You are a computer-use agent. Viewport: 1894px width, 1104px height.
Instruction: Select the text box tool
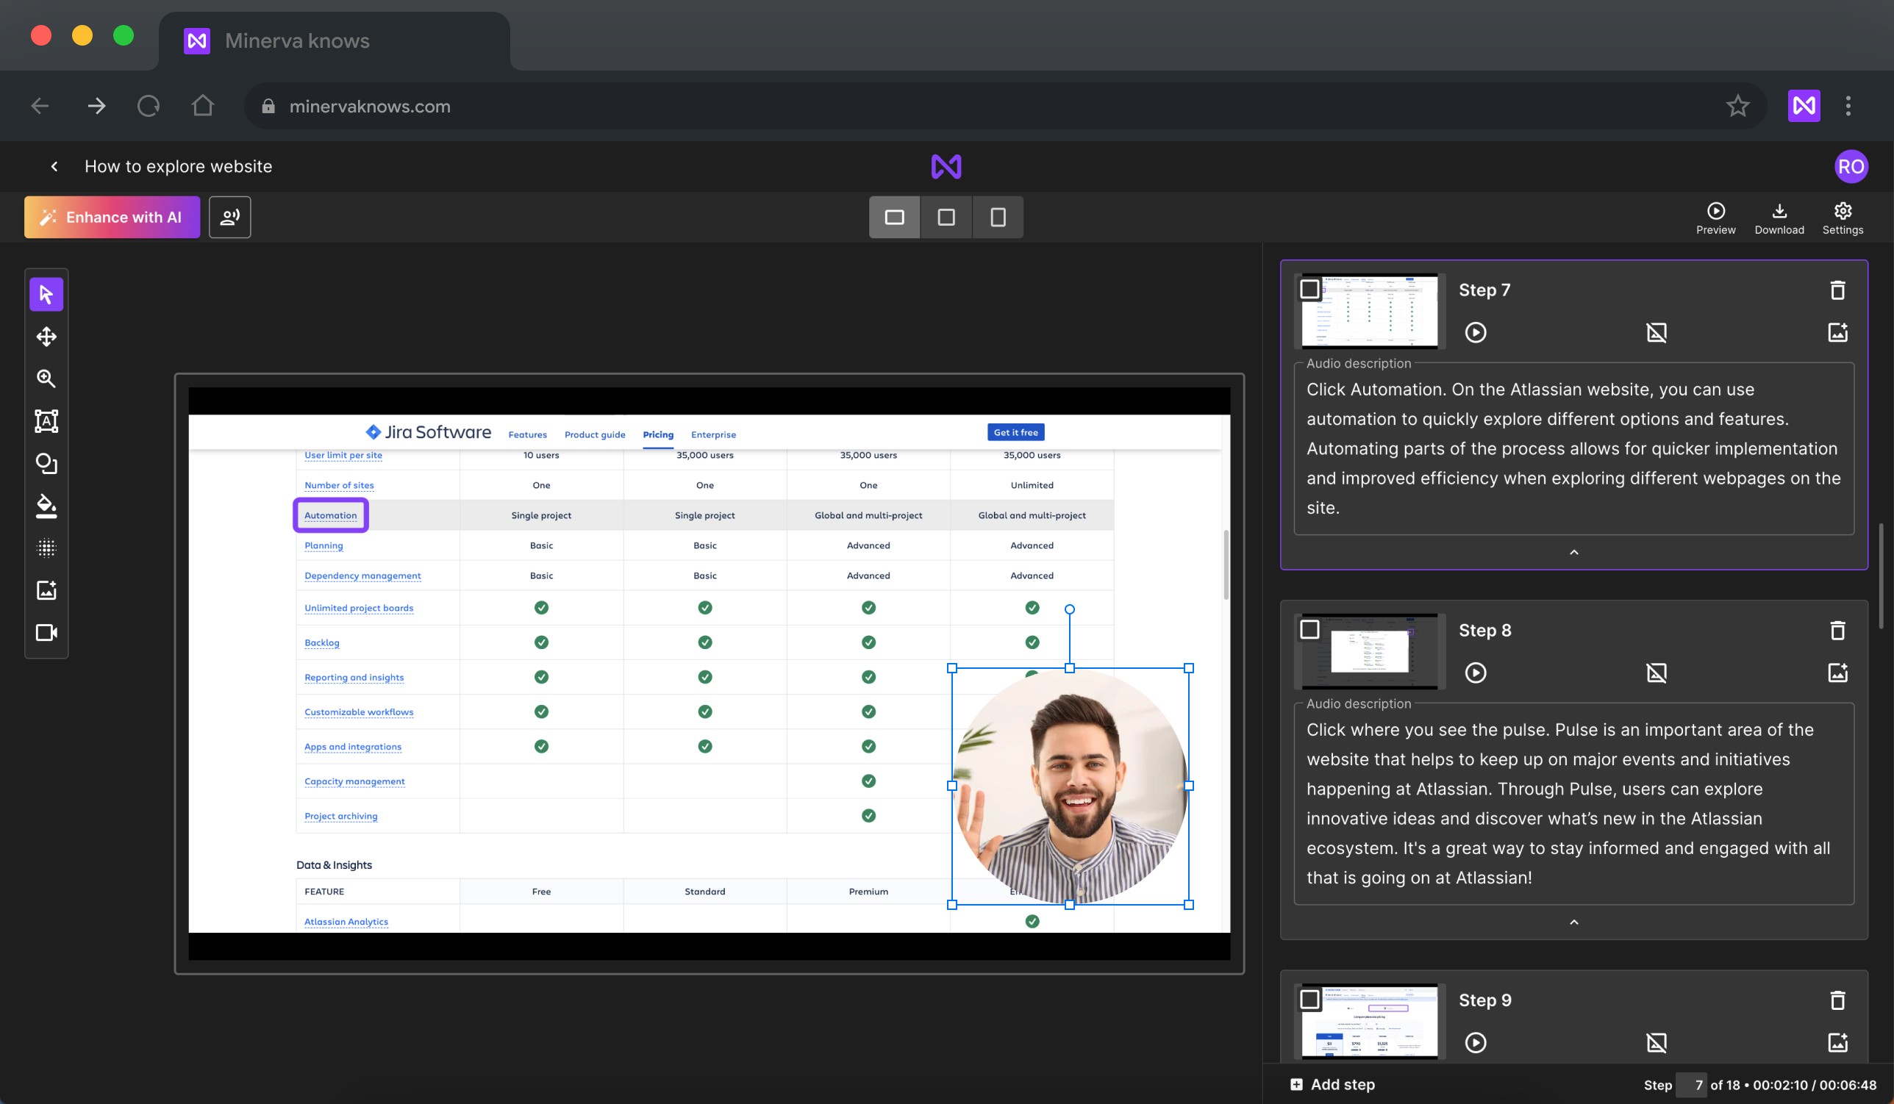point(46,421)
